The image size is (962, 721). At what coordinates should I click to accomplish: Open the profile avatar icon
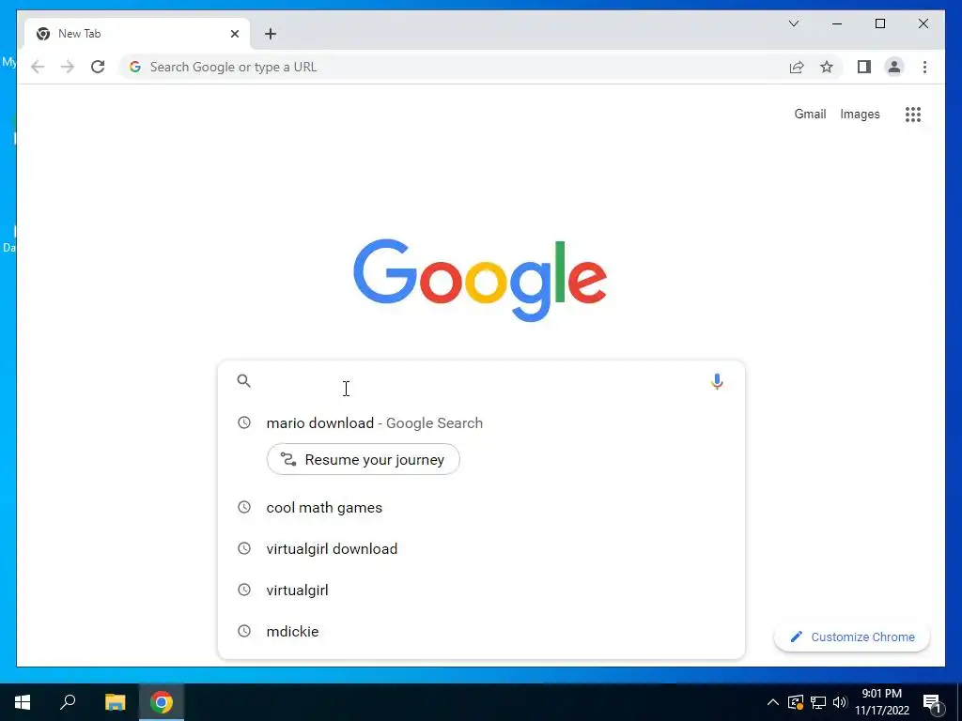tap(894, 67)
